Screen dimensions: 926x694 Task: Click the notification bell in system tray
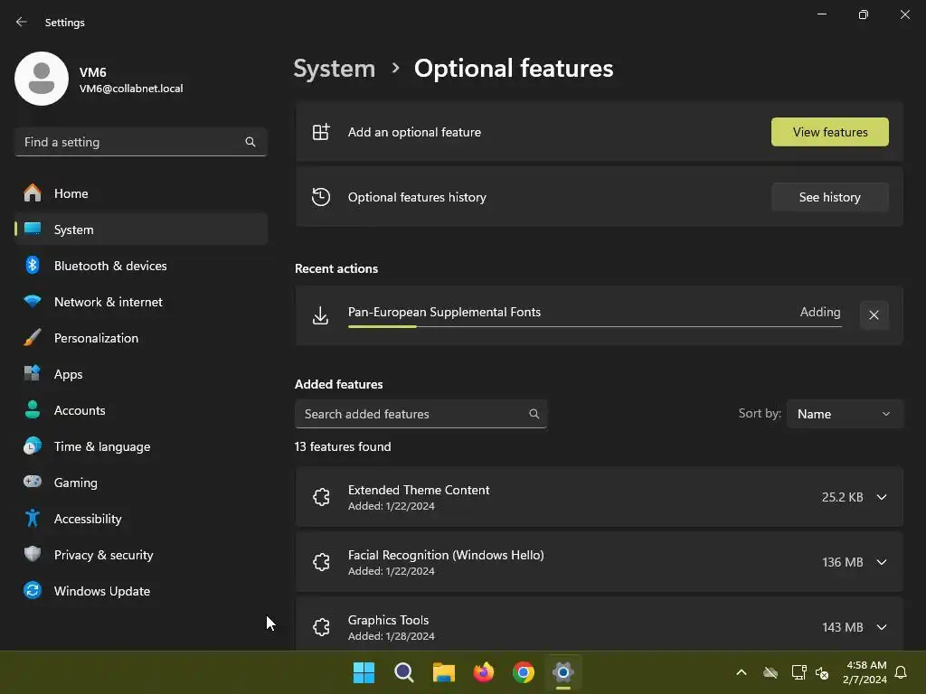(902, 672)
